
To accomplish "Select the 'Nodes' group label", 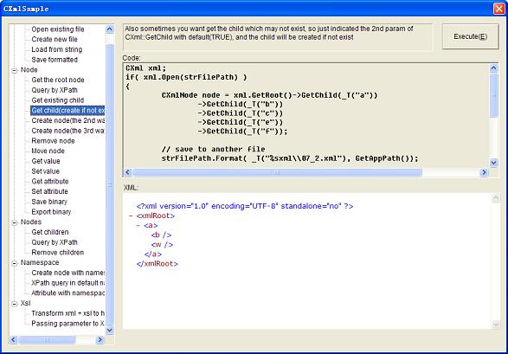I will pyautogui.click(x=31, y=222).
